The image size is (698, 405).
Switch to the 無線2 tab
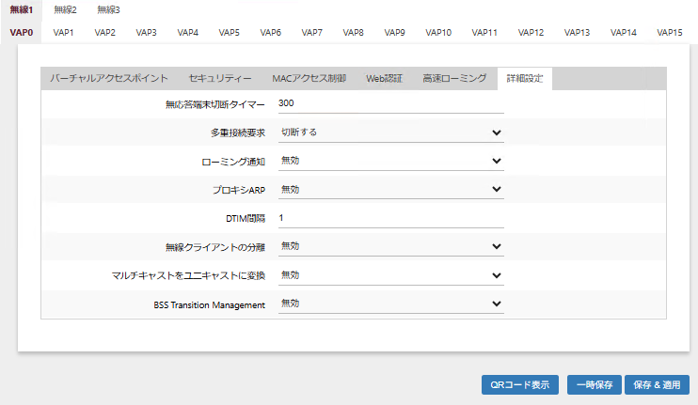tap(66, 9)
